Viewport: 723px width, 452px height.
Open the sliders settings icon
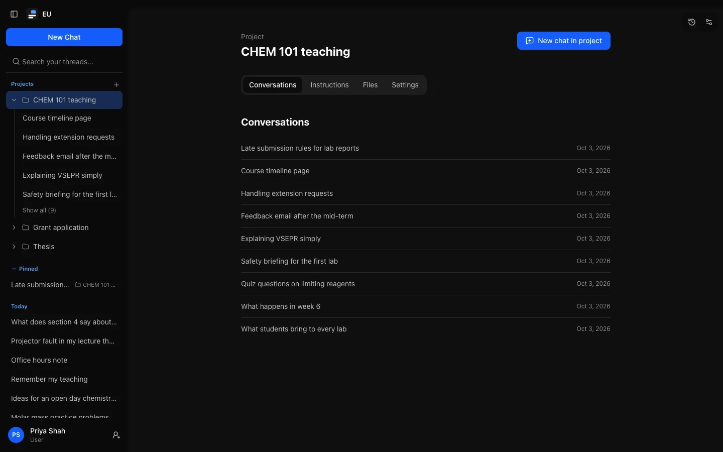pos(709,22)
